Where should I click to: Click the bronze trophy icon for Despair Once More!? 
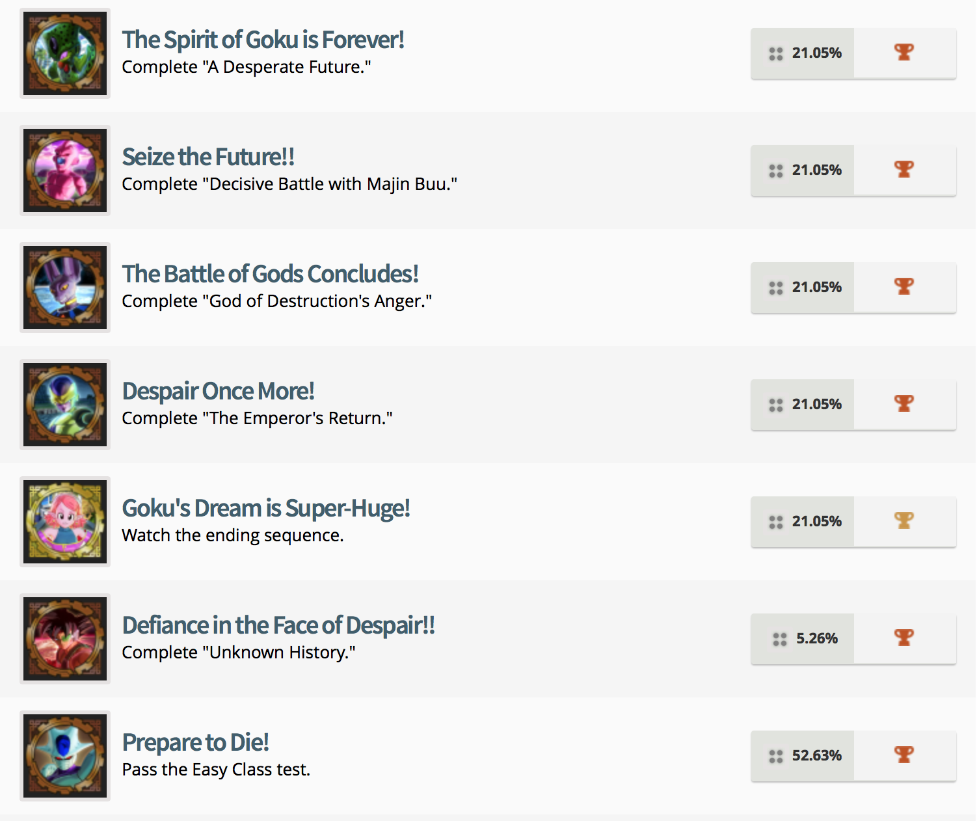(904, 403)
